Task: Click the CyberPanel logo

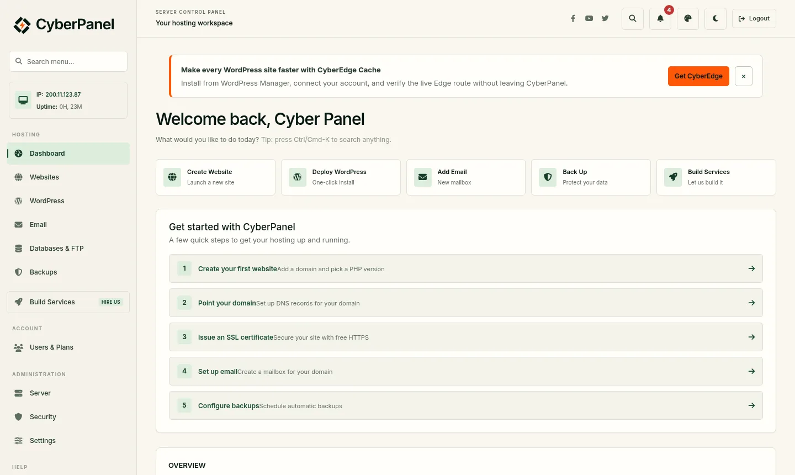Action: click(64, 25)
